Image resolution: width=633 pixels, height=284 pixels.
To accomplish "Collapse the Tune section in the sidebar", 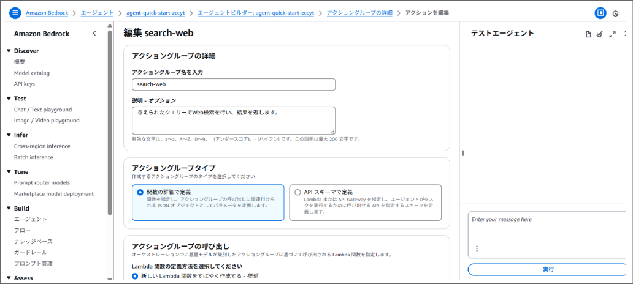I will click(9, 171).
